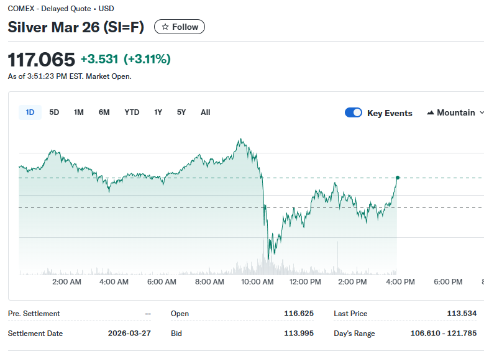Select the 5Y time range
Image resolution: width=484 pixels, height=359 pixels.
click(181, 112)
